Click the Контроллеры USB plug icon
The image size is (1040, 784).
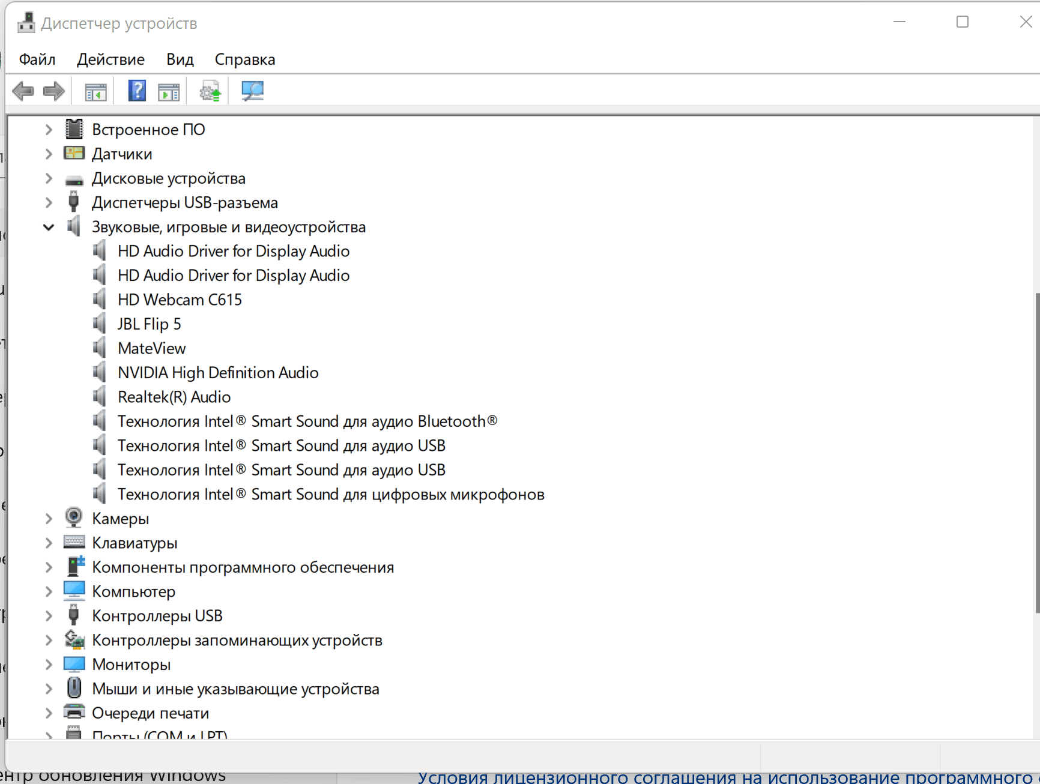[x=74, y=615]
